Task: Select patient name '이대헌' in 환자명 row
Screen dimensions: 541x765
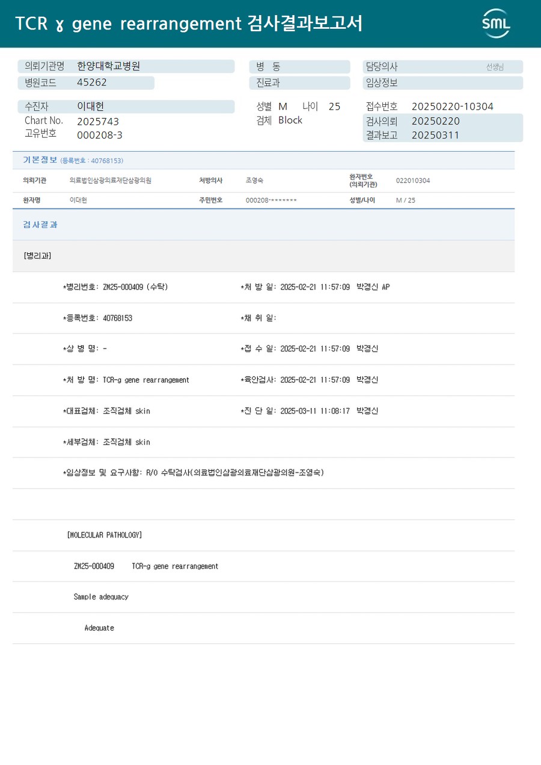Action: pyautogui.click(x=78, y=200)
